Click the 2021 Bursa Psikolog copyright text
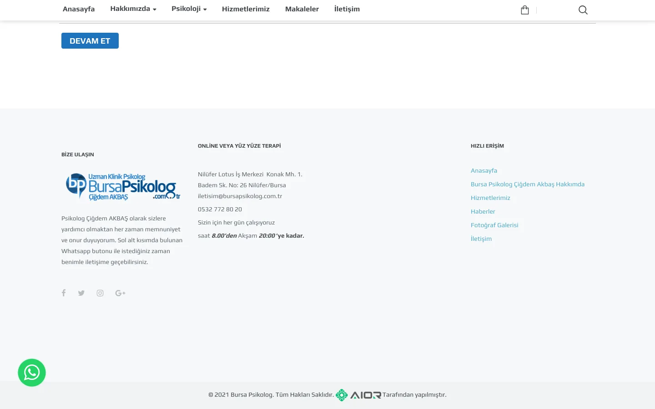655x409 pixels. [271, 395]
